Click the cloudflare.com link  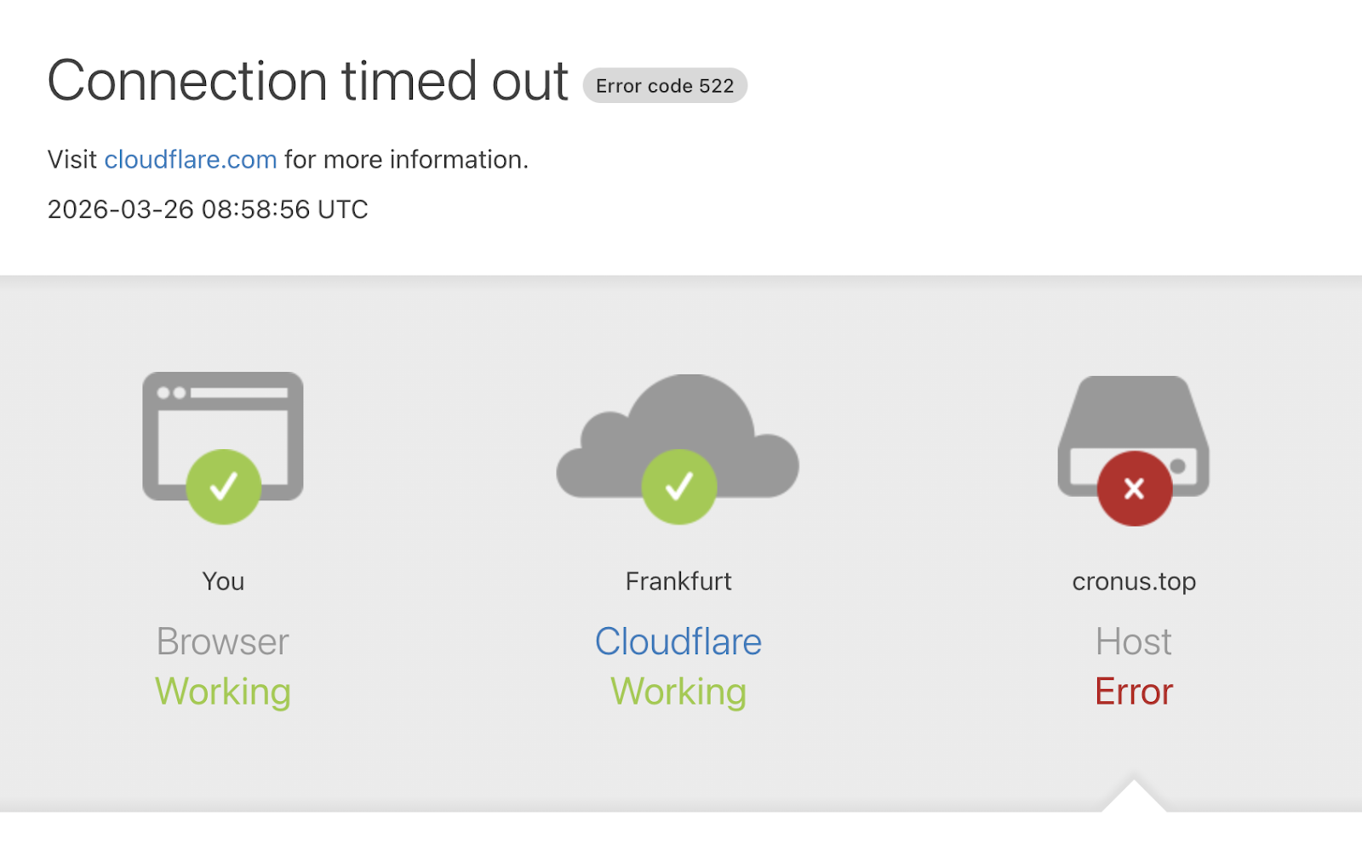pyautogui.click(x=190, y=160)
